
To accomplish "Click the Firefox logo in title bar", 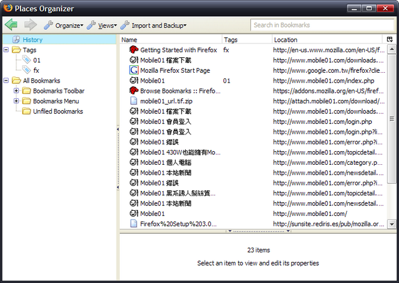I will click(x=8, y=7).
